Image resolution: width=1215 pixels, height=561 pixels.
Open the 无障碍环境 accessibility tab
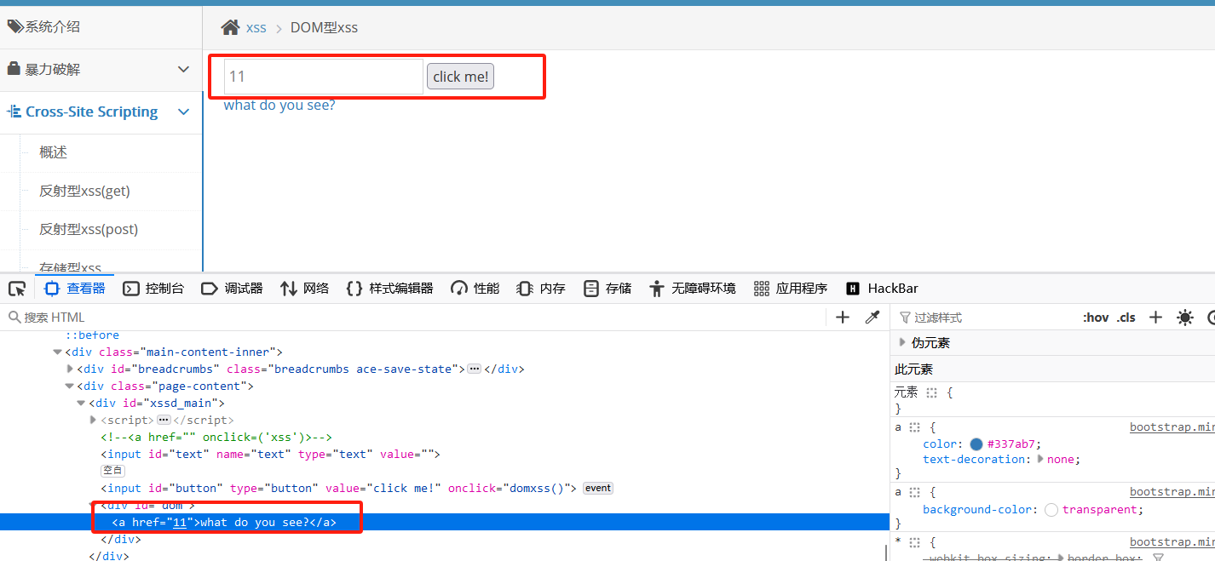(x=692, y=289)
